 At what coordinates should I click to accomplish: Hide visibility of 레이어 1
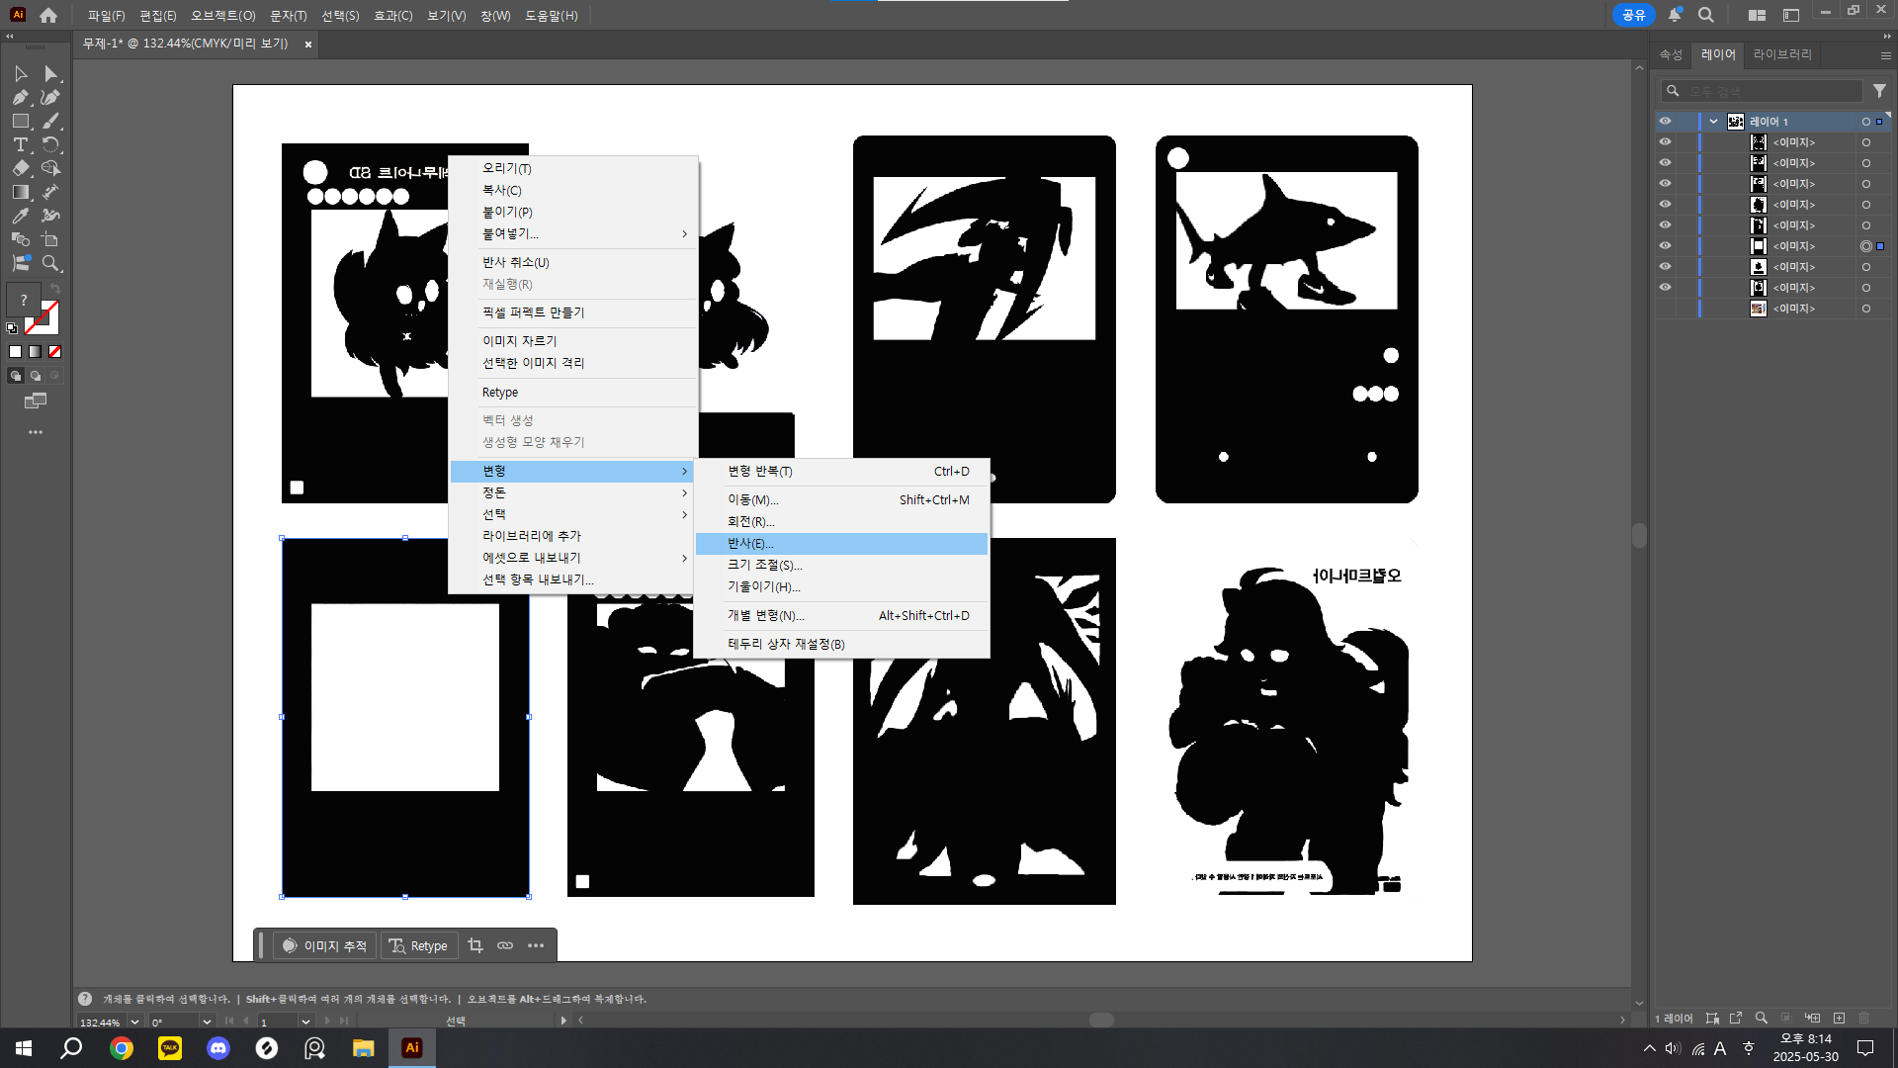click(1666, 122)
